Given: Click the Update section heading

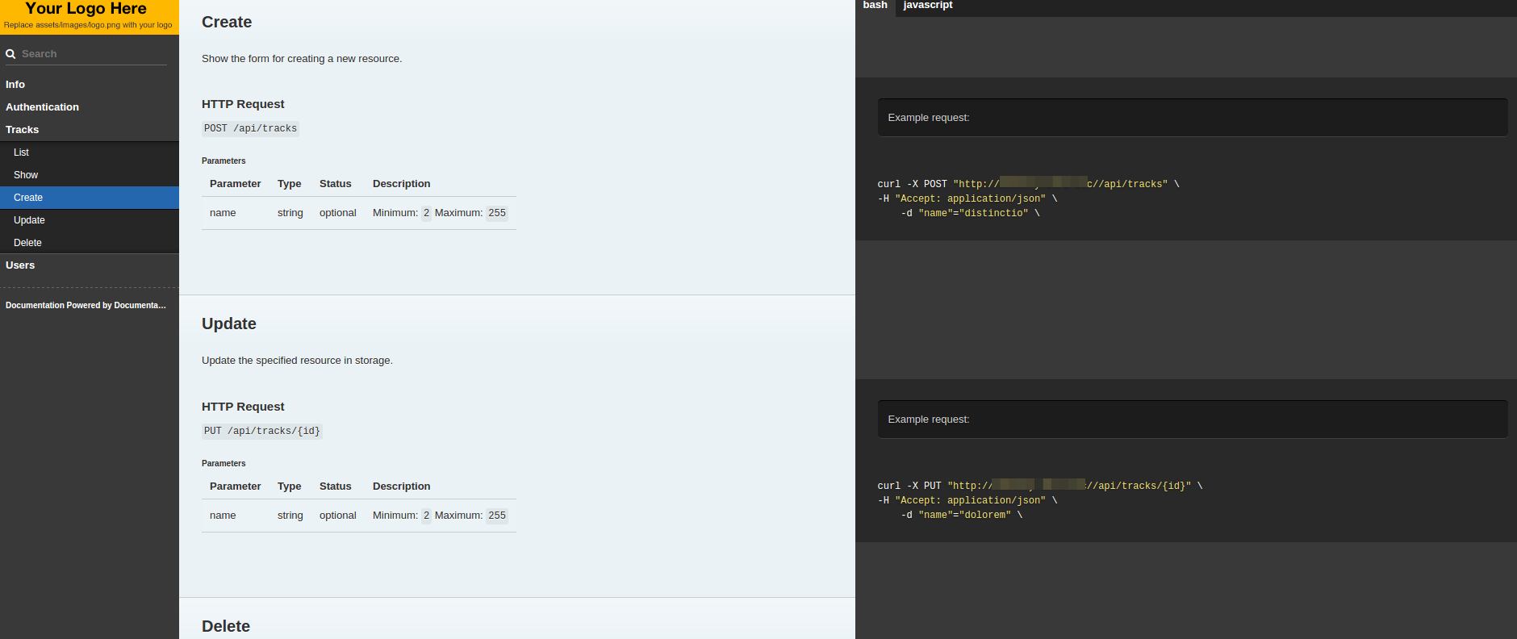Looking at the screenshot, I should pyautogui.click(x=229, y=324).
